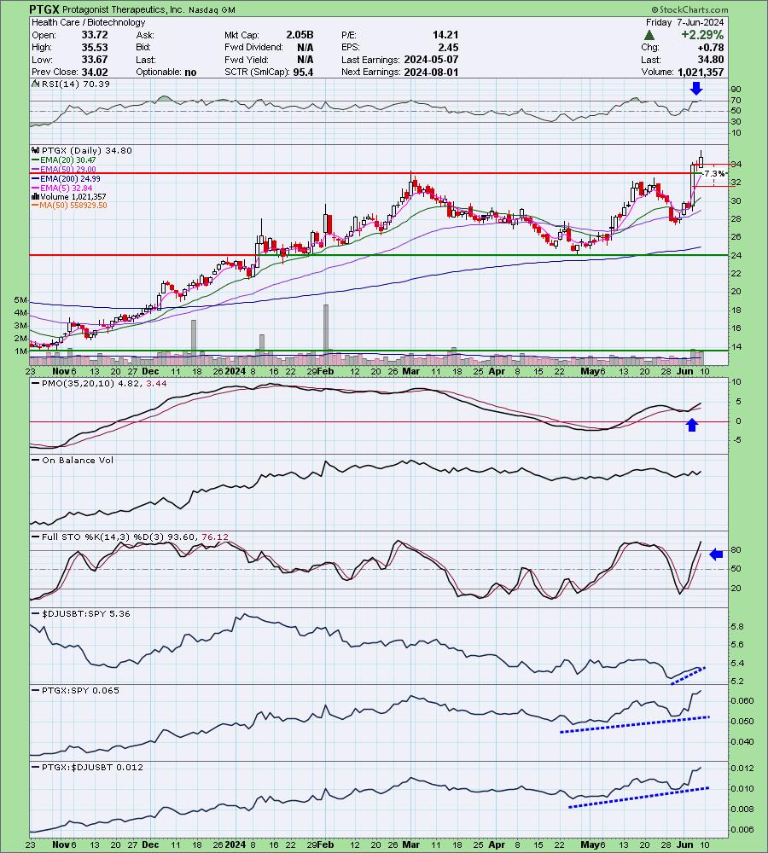Click the EMA(50) 29.00 legend entry

click(x=67, y=169)
